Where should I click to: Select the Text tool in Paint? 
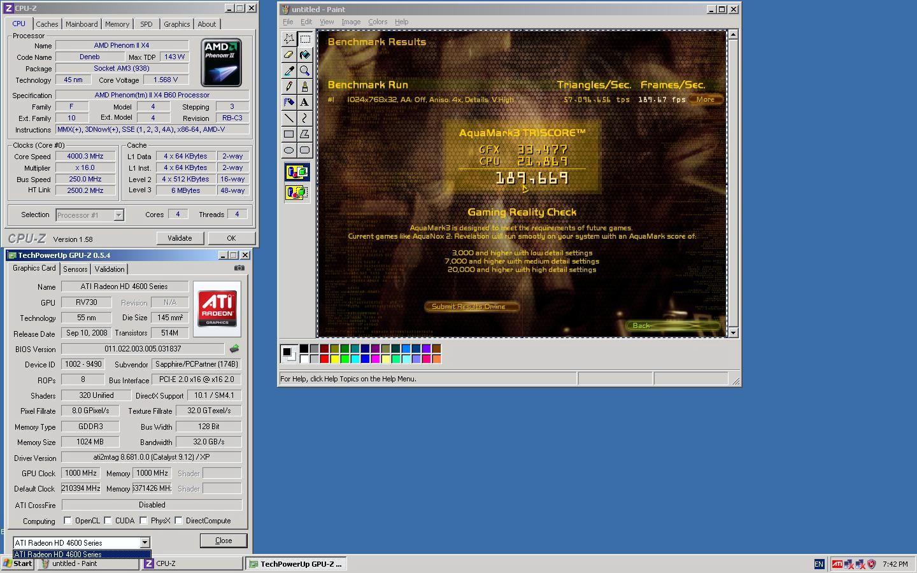[305, 103]
